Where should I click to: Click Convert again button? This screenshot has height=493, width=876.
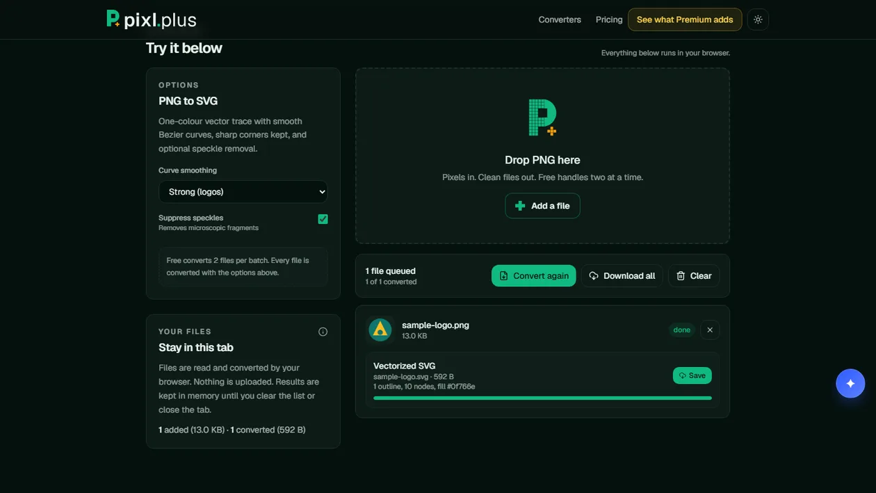[534, 276]
